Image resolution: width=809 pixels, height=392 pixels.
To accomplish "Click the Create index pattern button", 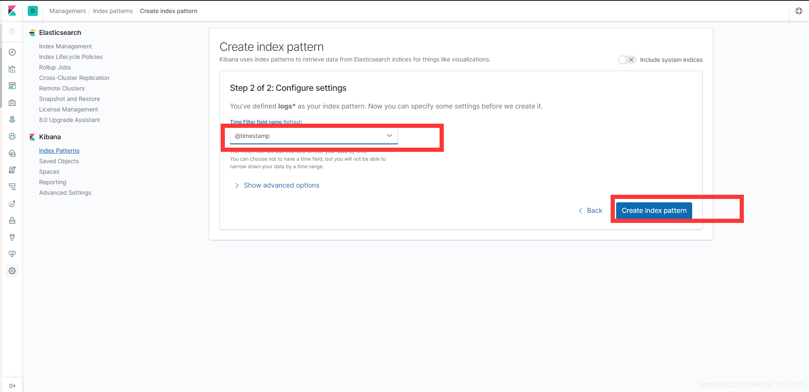I will [654, 210].
